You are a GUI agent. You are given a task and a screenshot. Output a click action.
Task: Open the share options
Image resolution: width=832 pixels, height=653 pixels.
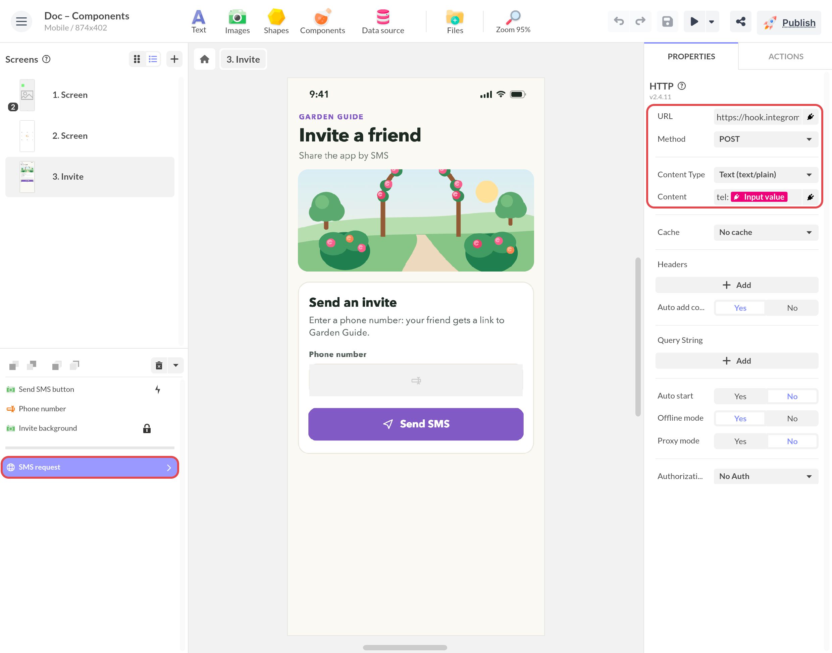(740, 21)
